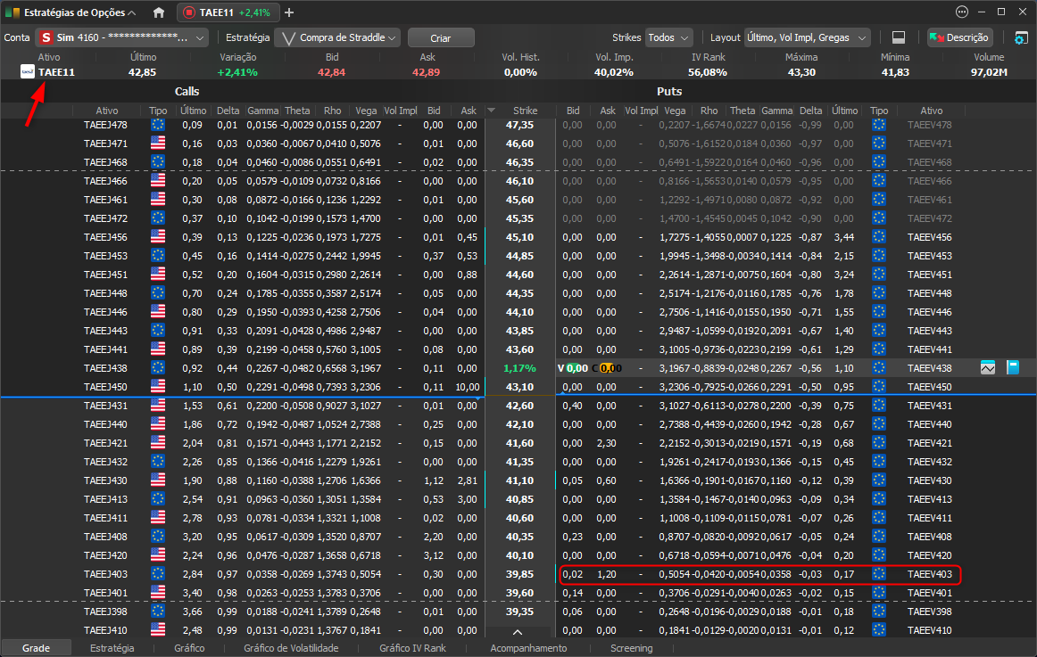
Task: Open the book icon for TAEEV438
Action: tap(1013, 368)
